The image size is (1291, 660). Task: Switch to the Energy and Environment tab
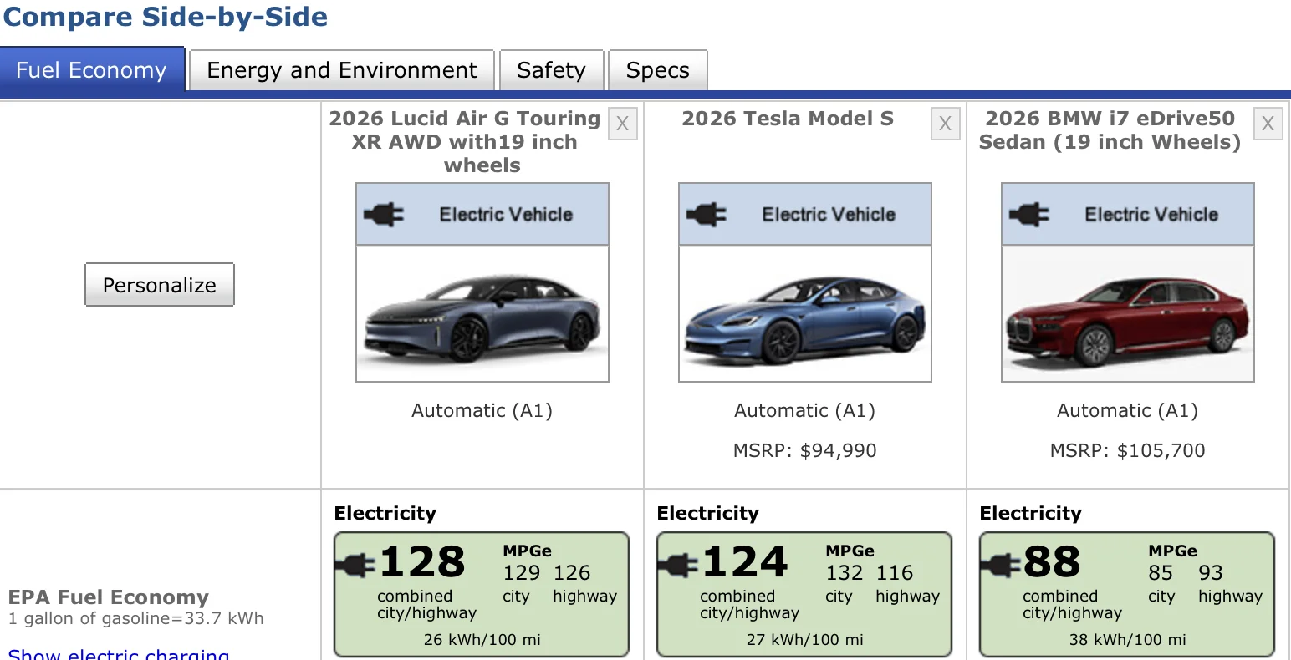pyautogui.click(x=342, y=70)
